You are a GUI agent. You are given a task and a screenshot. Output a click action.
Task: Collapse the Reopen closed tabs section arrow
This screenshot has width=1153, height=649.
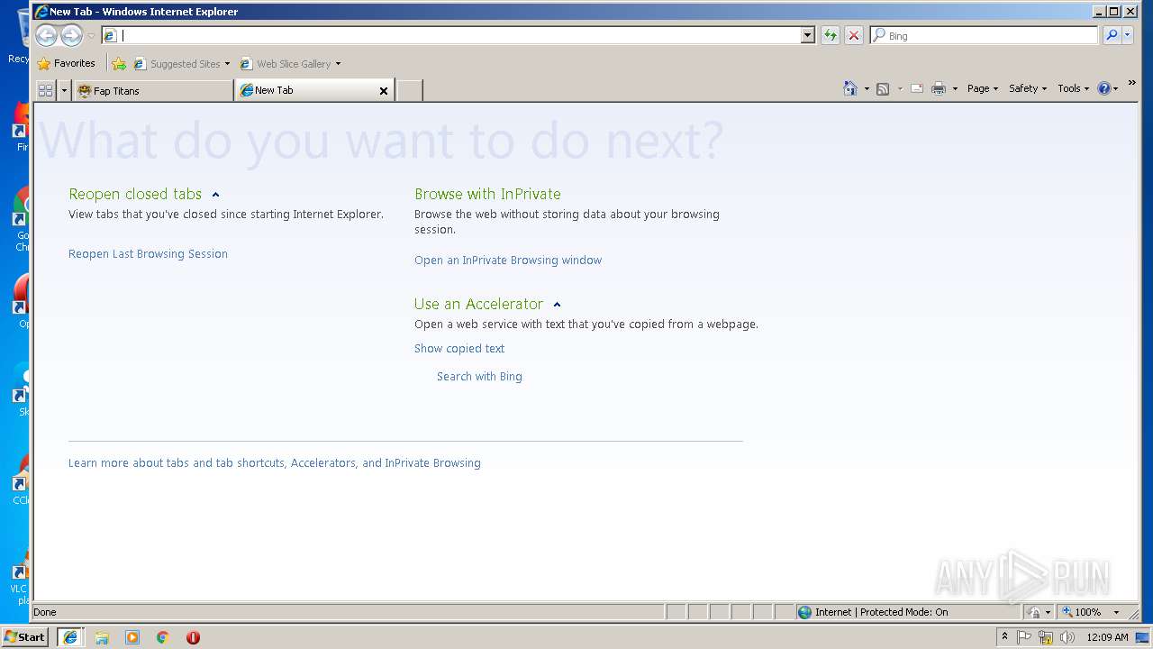pyautogui.click(x=215, y=195)
